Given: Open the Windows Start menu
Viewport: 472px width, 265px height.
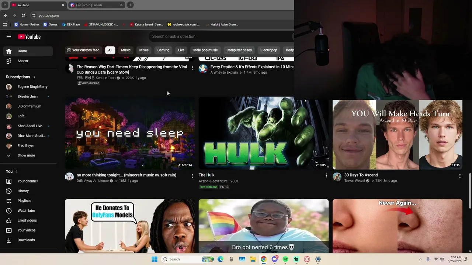Looking at the screenshot, I should pos(155,259).
